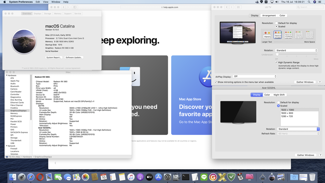The width and height of the screenshot is (325, 183).
Task: Click the Underscan slider
Action: [297, 54]
